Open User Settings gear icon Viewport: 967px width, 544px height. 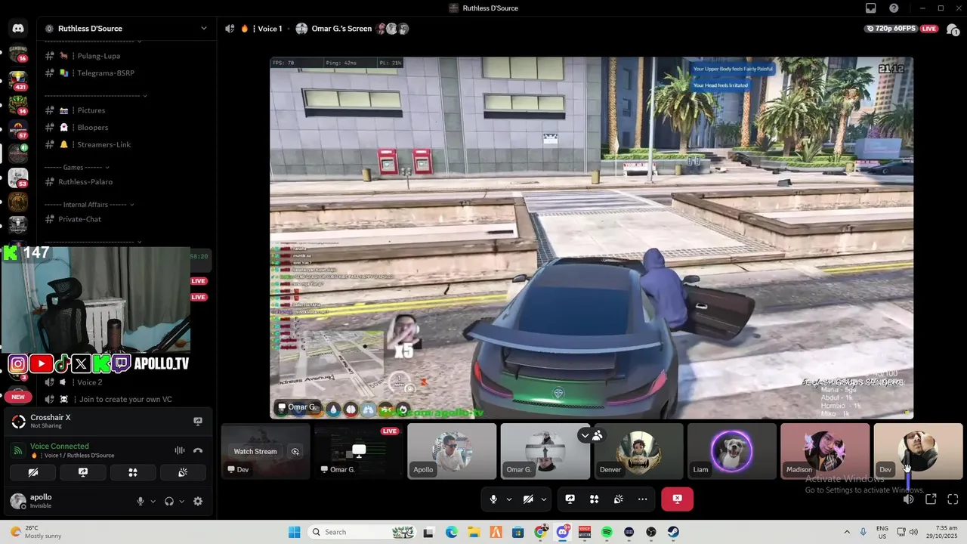198,501
